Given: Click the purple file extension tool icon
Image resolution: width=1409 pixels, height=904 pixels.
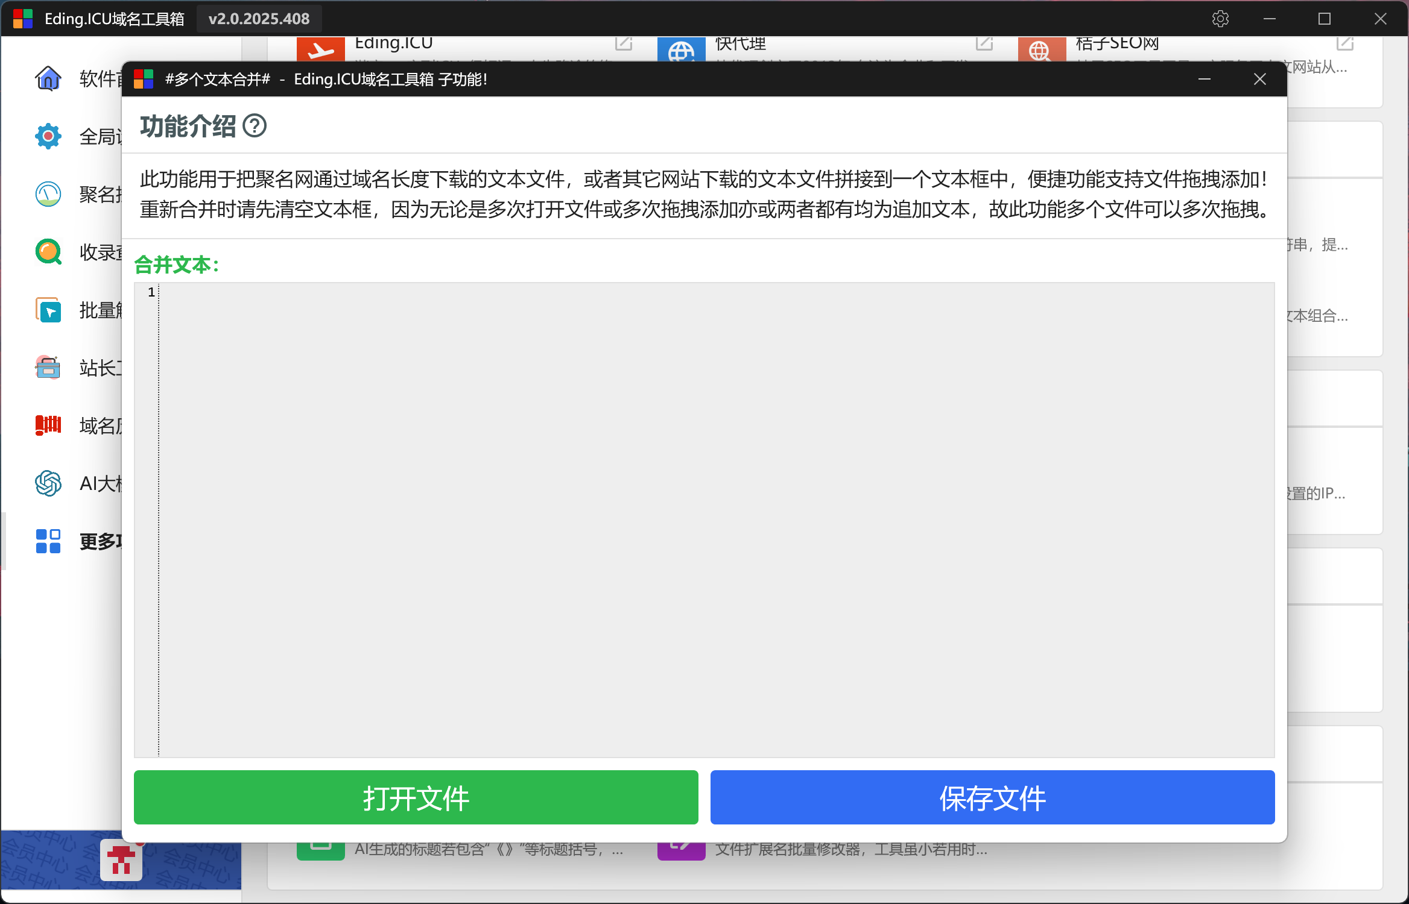Looking at the screenshot, I should (681, 851).
